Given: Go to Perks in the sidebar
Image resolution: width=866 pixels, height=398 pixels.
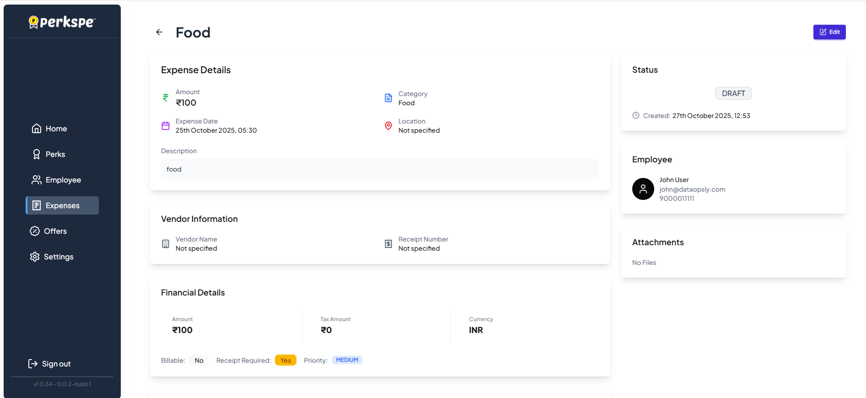Looking at the screenshot, I should (x=48, y=154).
